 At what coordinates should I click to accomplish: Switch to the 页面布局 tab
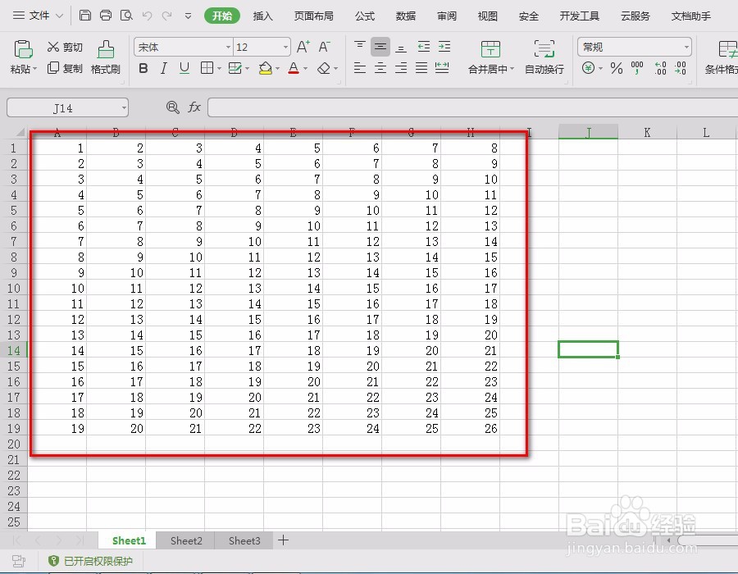tap(313, 16)
